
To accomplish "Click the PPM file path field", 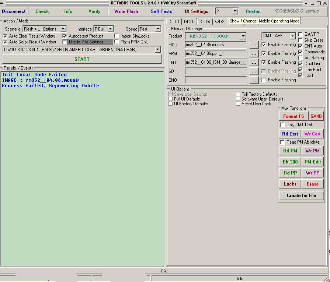I will coord(216,54).
